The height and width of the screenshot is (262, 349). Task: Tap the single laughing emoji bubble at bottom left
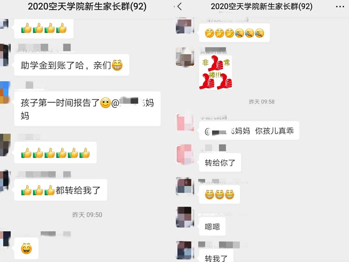coord(26,248)
